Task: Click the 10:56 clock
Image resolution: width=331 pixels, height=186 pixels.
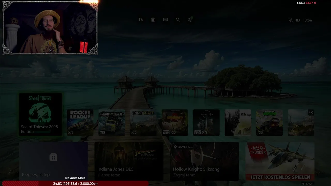Action: pos(307,20)
